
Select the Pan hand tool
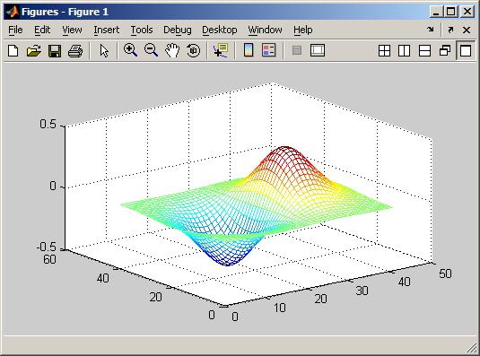pos(172,50)
